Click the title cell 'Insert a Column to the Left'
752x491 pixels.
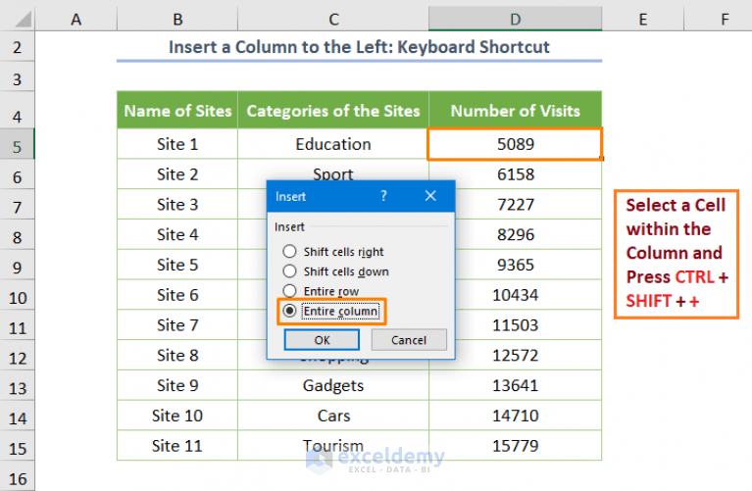click(359, 47)
